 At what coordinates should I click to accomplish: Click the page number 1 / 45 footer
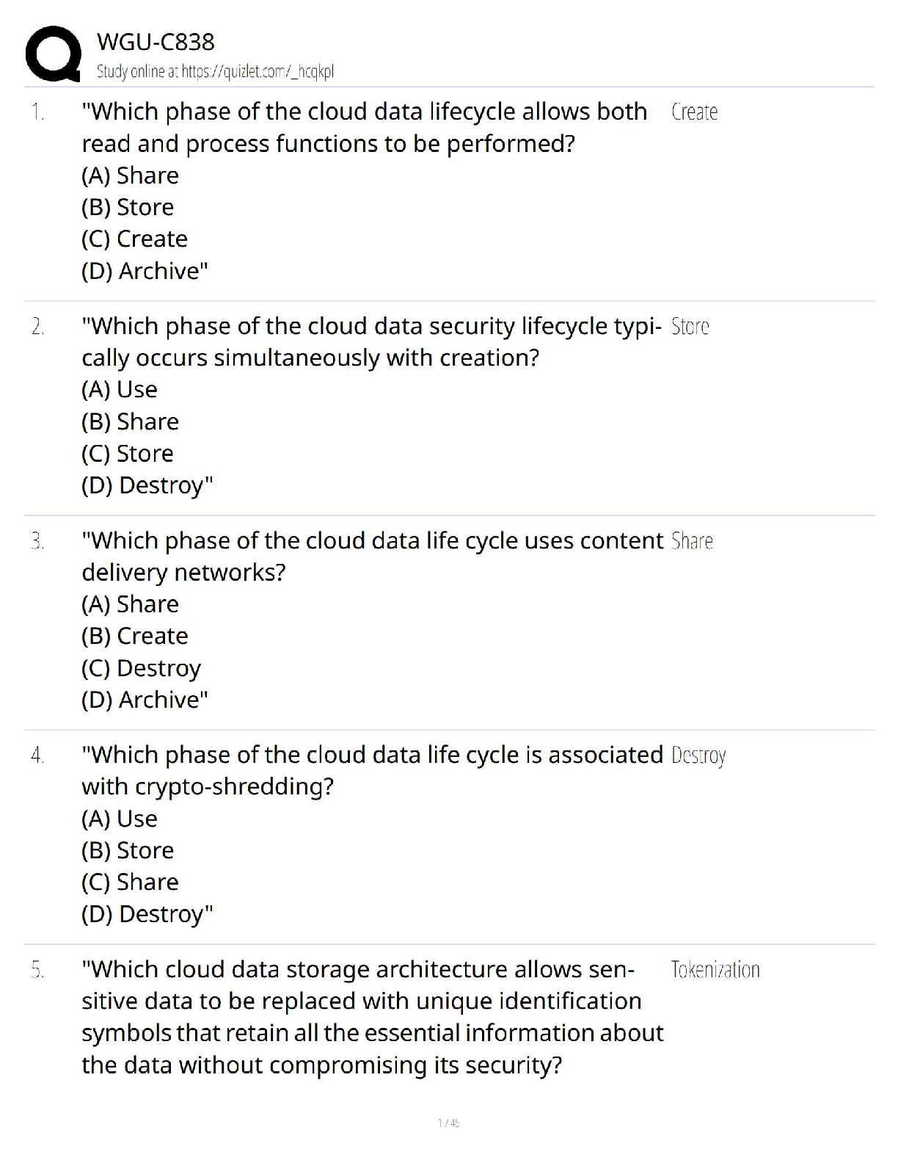pos(448,1123)
